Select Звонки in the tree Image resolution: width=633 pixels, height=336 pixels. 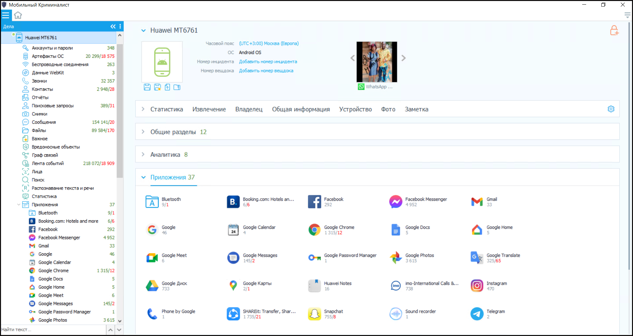68,81
